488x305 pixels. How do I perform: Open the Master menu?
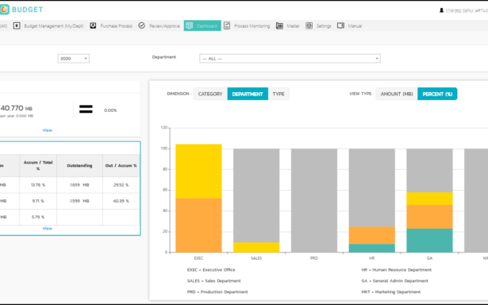[x=293, y=26]
